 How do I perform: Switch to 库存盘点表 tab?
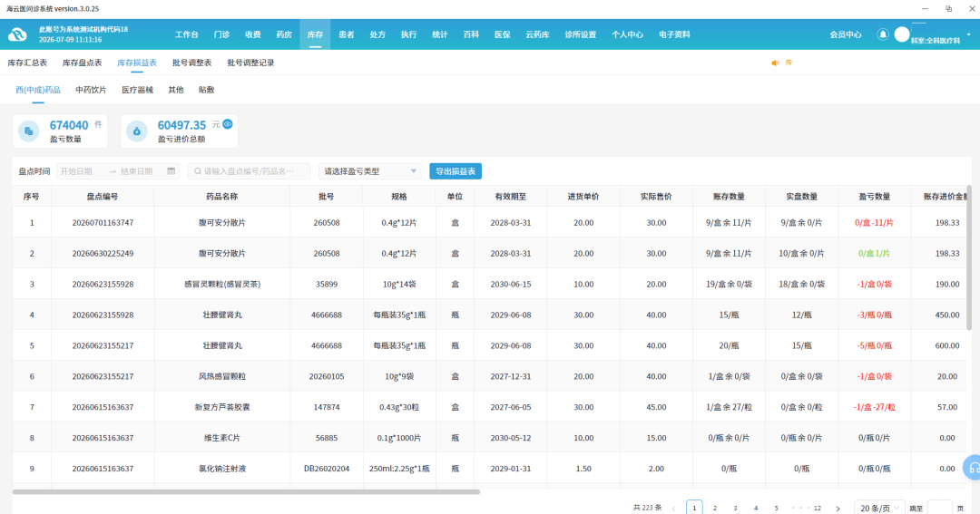pos(82,63)
